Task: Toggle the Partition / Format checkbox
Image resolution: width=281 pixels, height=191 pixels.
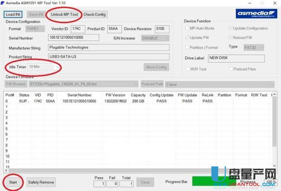Action: (x=187, y=47)
